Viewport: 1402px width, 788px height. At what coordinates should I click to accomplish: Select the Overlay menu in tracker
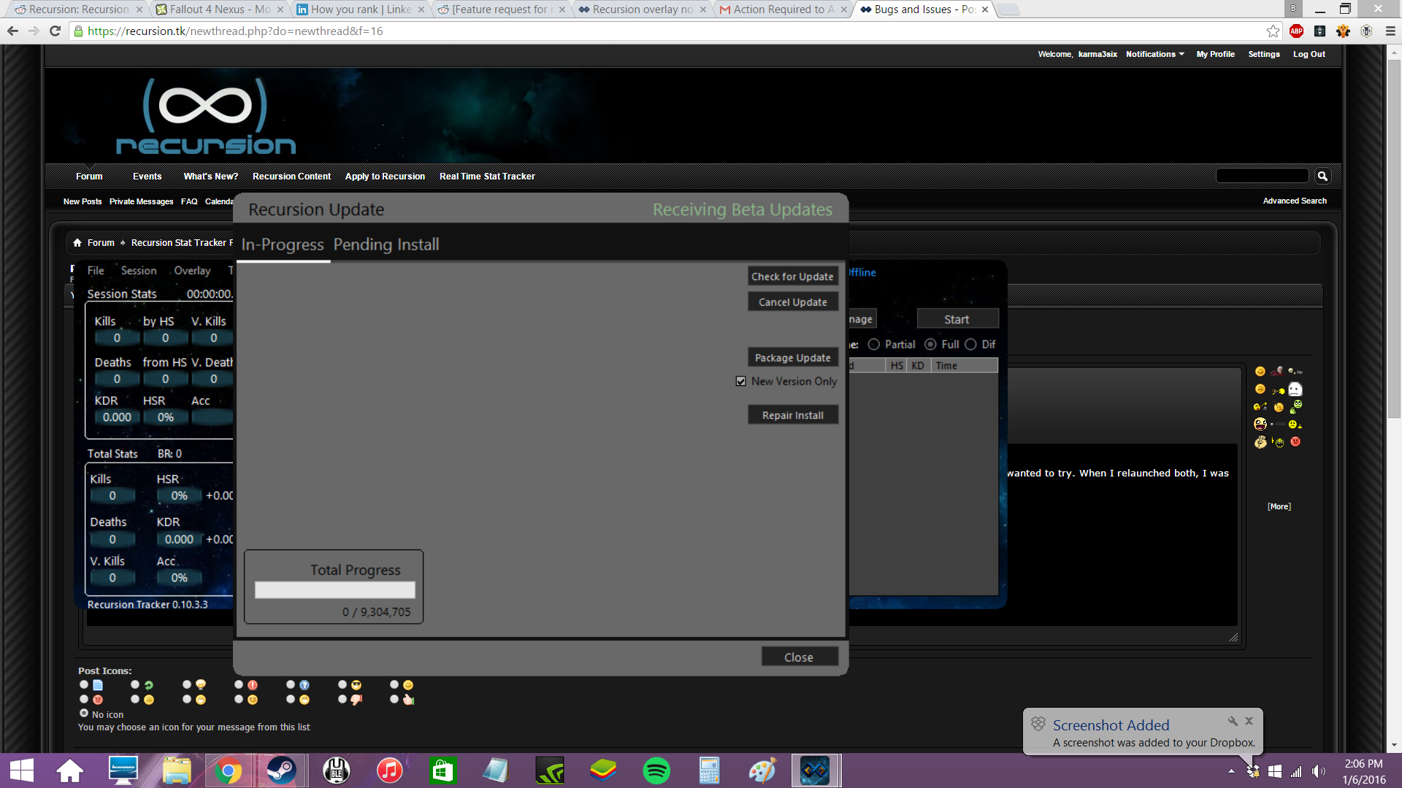[x=193, y=271]
